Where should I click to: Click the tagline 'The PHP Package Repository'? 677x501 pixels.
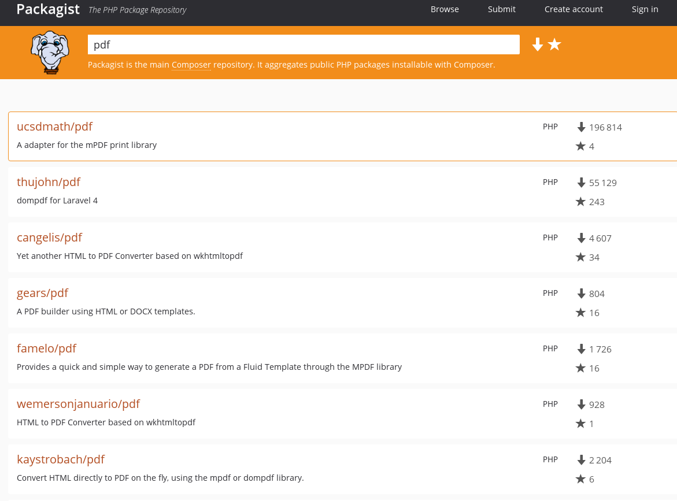(137, 10)
